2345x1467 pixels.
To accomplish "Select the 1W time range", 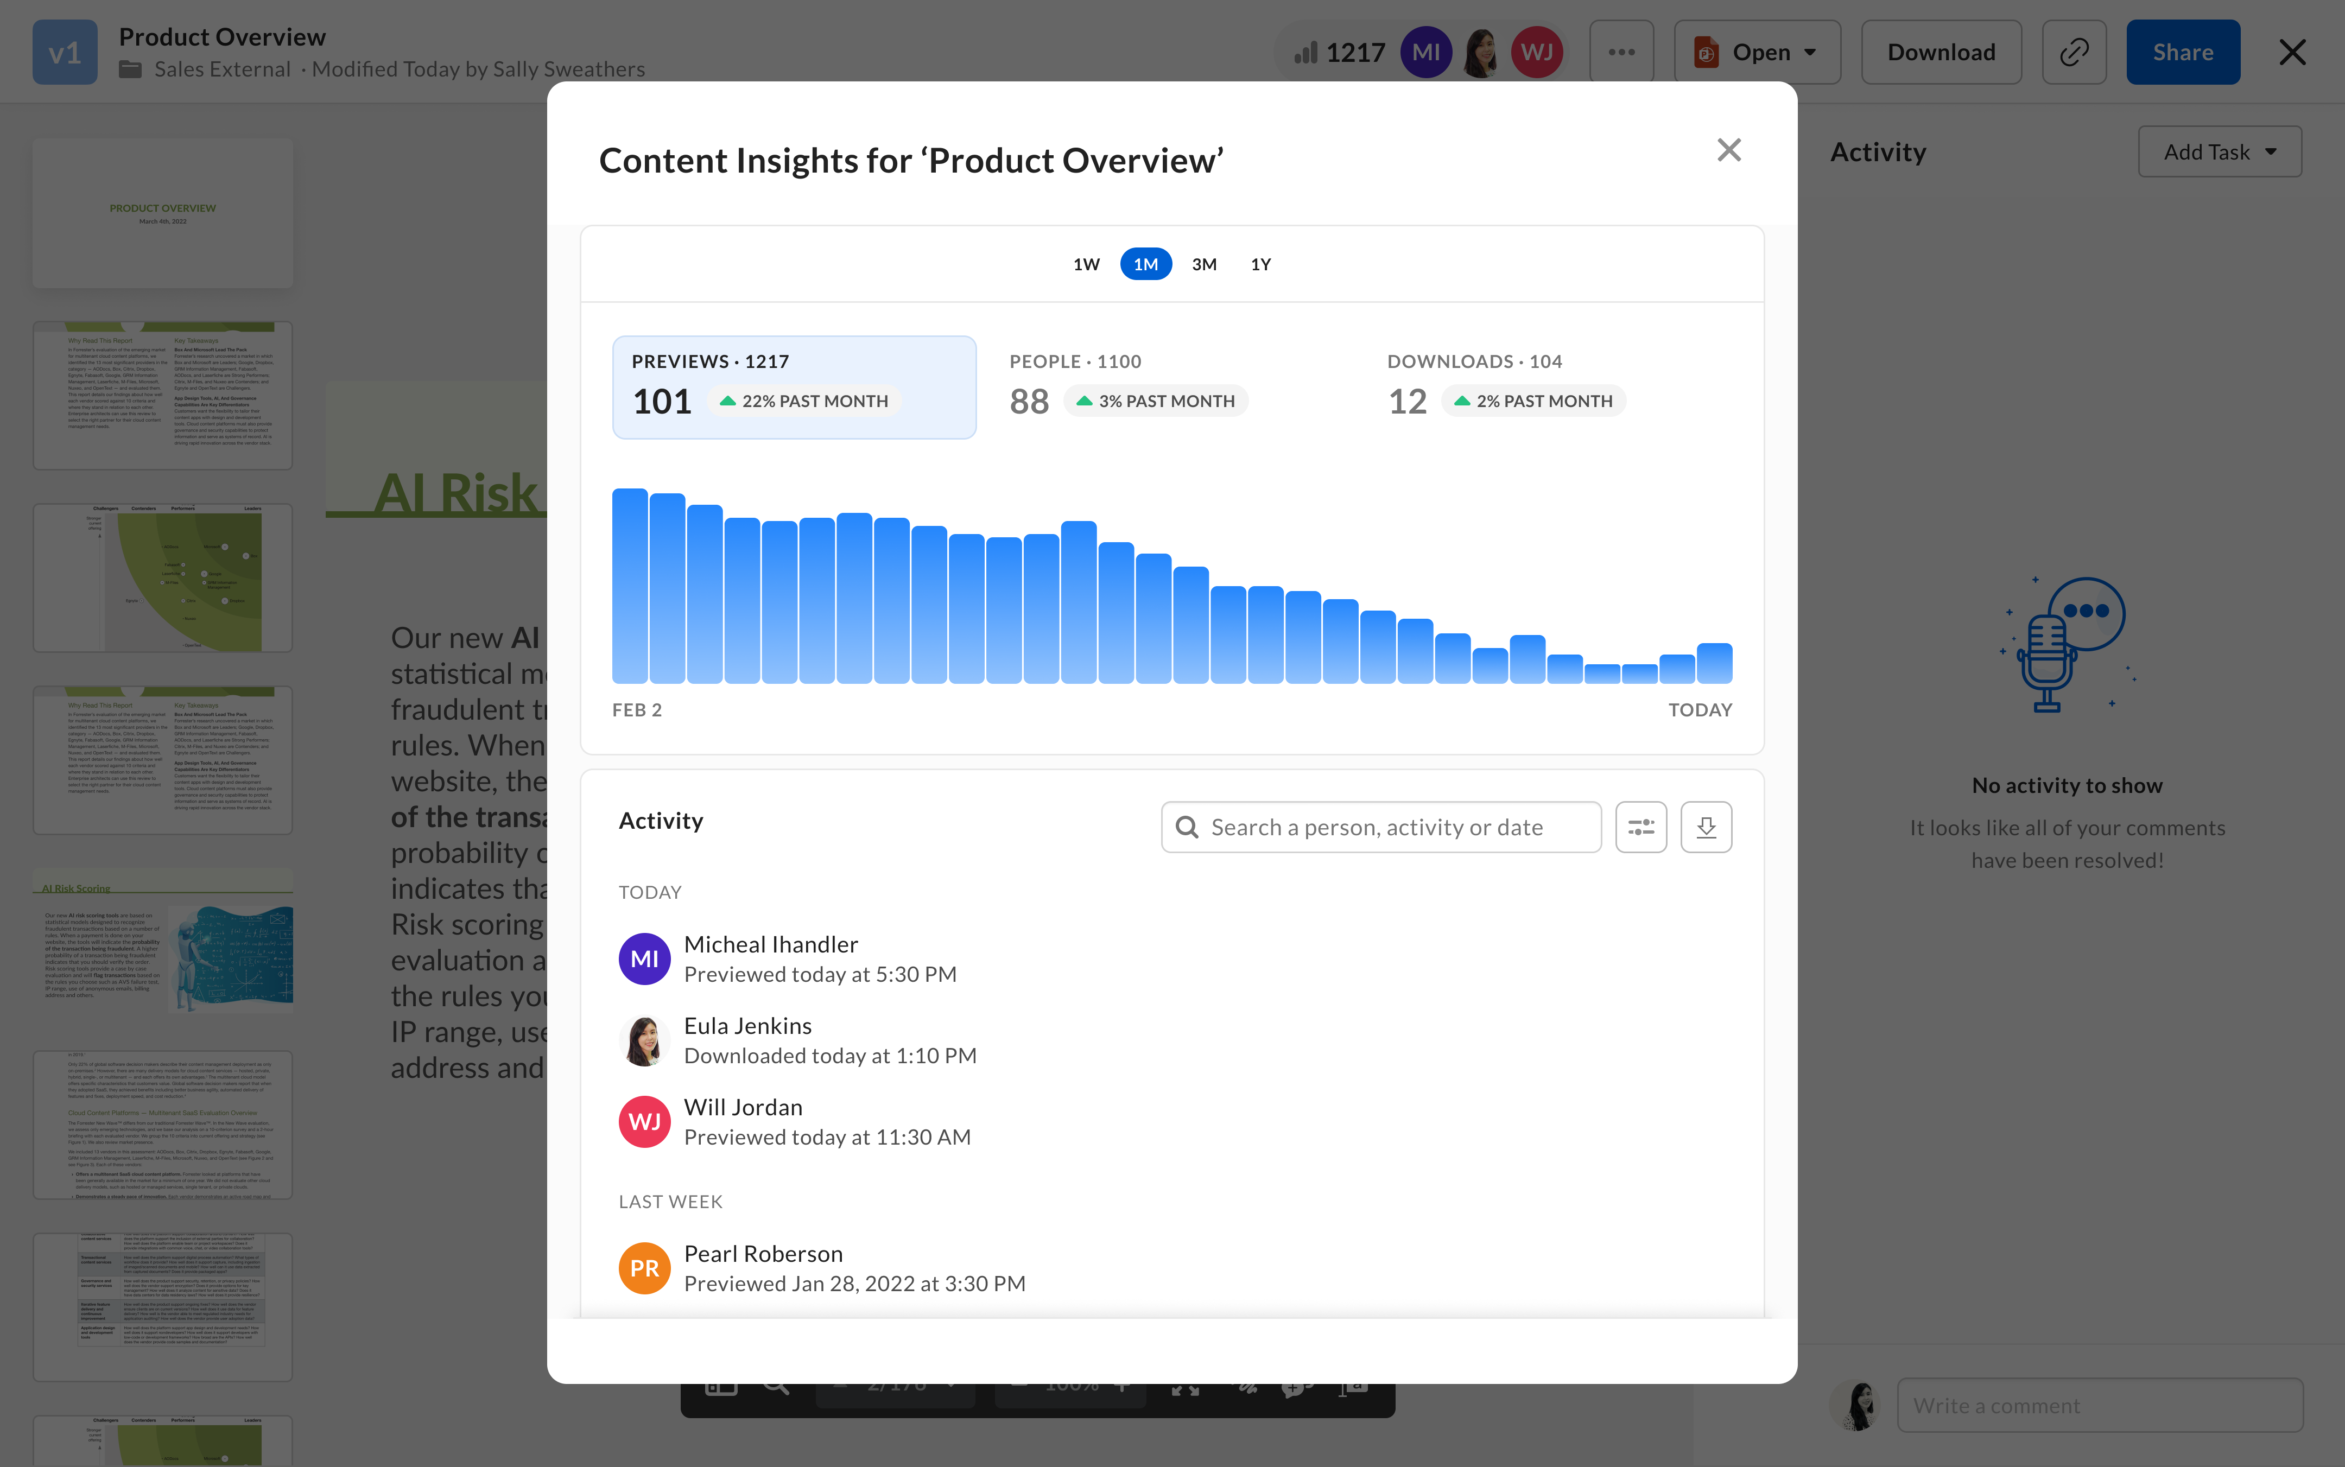I will (1086, 264).
